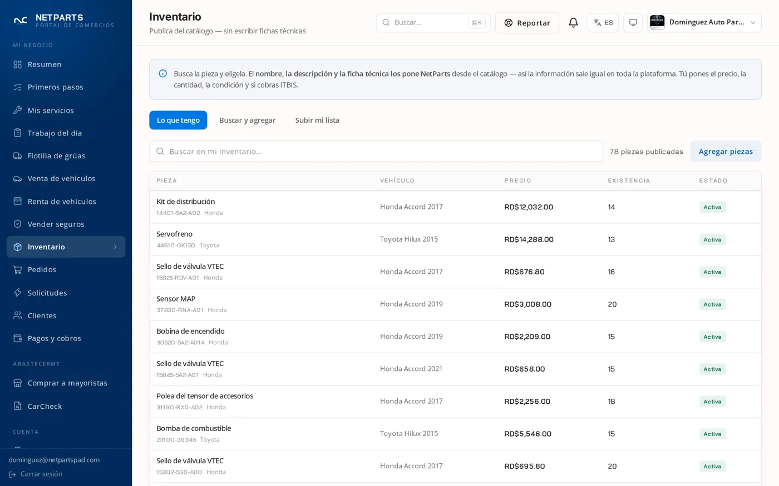Image resolution: width=779 pixels, height=486 pixels.
Task: Switch to the Lo que tengo tab
Action: pos(178,120)
